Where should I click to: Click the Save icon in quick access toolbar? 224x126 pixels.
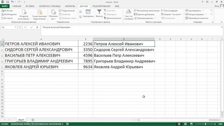(8, 2)
